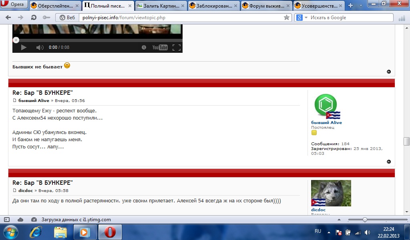
Task: Select the Opera taskbar button
Action: [x=110, y=232]
